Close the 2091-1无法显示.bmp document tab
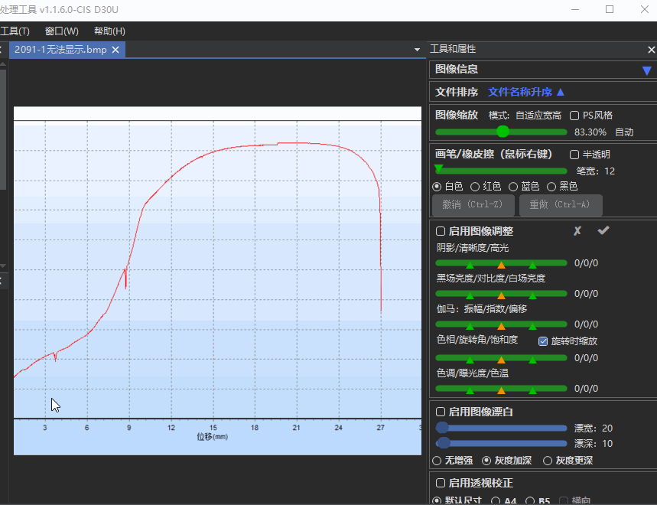The width and height of the screenshot is (657, 505). tap(115, 50)
